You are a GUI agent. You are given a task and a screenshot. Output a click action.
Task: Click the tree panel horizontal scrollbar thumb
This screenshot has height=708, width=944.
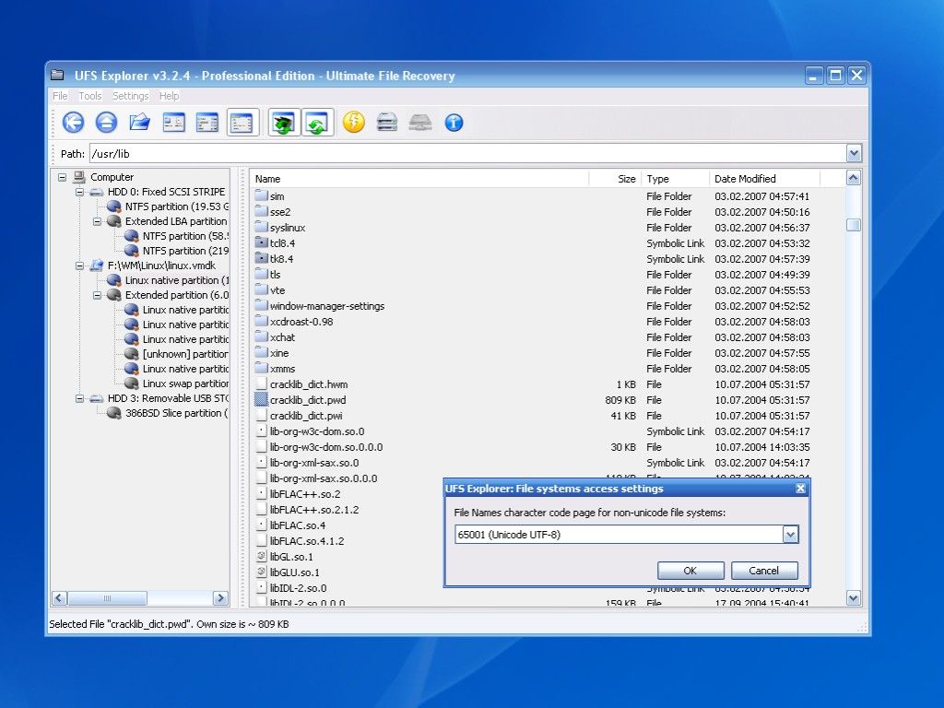107,597
